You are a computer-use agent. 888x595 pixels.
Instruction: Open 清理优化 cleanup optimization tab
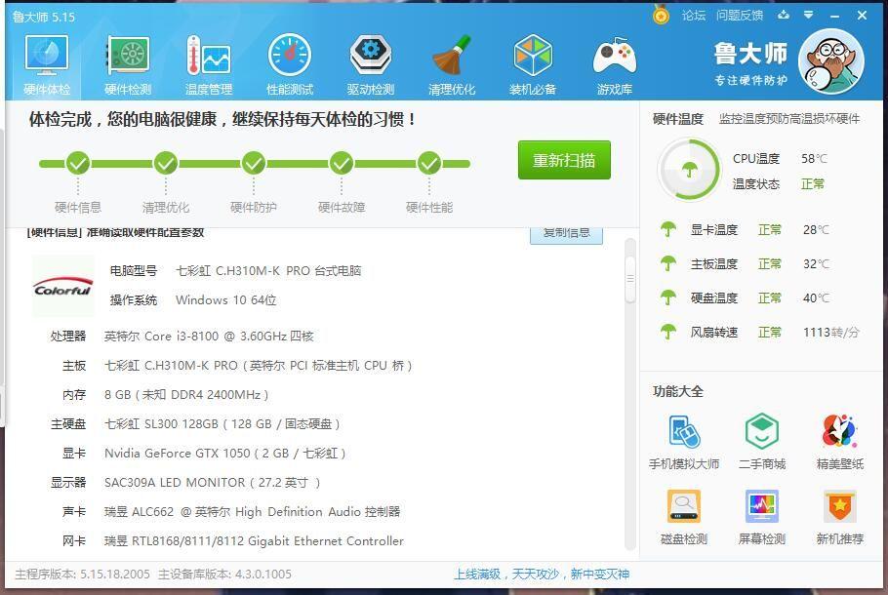452,65
